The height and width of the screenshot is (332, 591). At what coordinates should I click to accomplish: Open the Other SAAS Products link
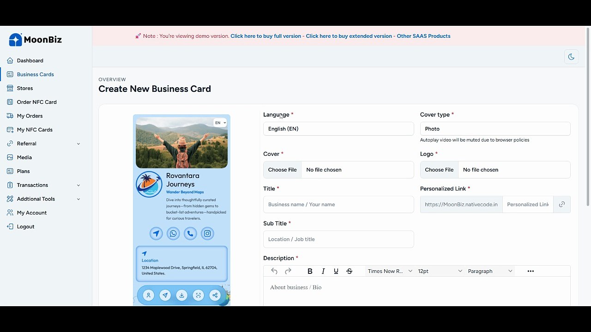click(x=423, y=36)
